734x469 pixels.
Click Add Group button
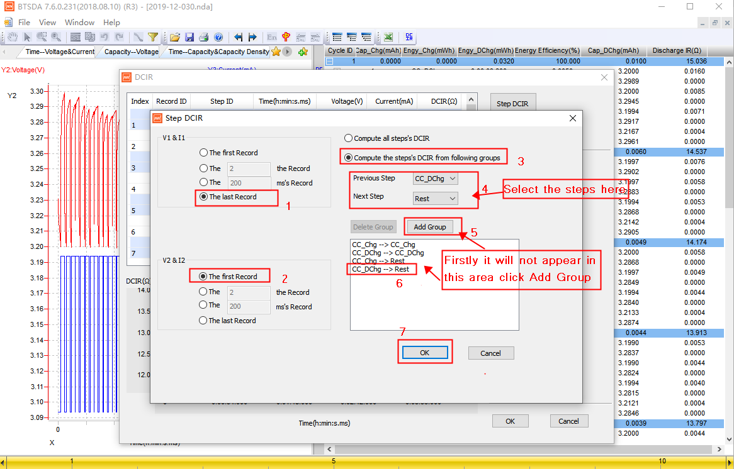click(x=430, y=227)
